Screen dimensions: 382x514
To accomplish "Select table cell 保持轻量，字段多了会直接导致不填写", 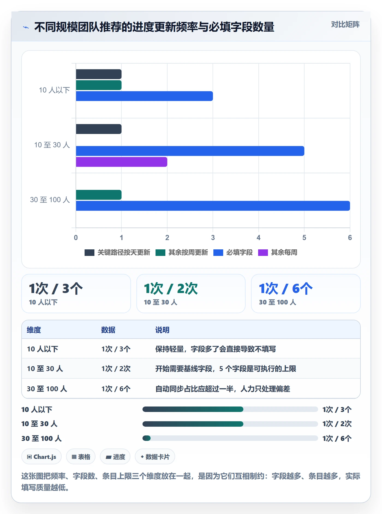I will click(x=216, y=349).
